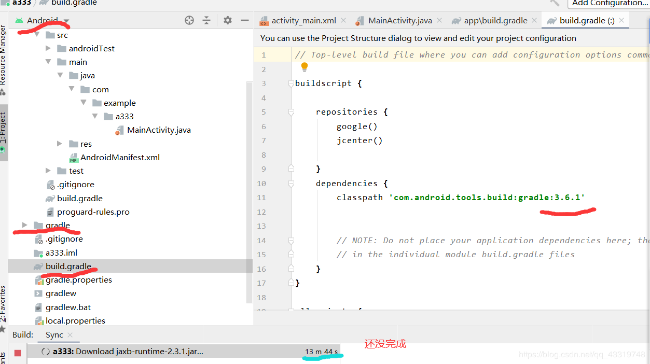Hide the Project panel with minus icon

pos(245,20)
